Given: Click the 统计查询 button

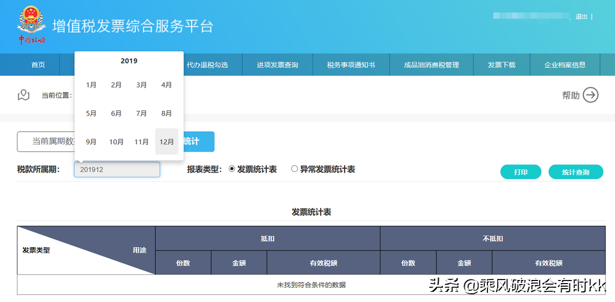Looking at the screenshot, I should pyautogui.click(x=576, y=171).
